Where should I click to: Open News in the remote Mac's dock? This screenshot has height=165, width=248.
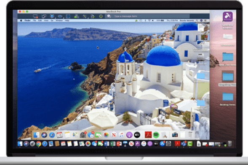click(114, 135)
